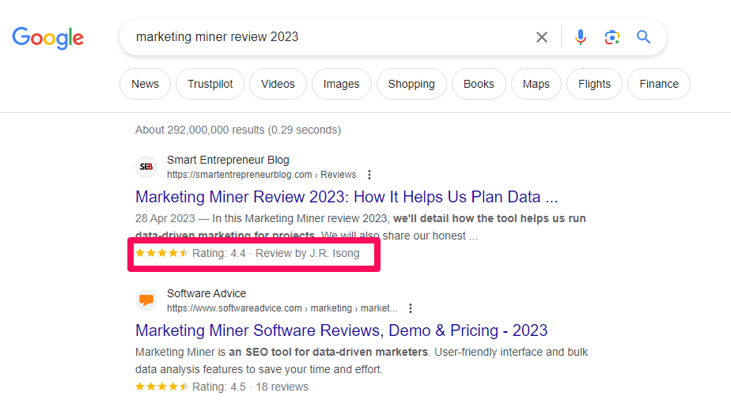
Task: Click the SEB favicon of Smart Entrepreneur Blog
Action: point(146,167)
